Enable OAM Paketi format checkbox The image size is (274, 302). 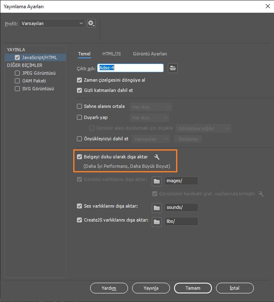17,81
